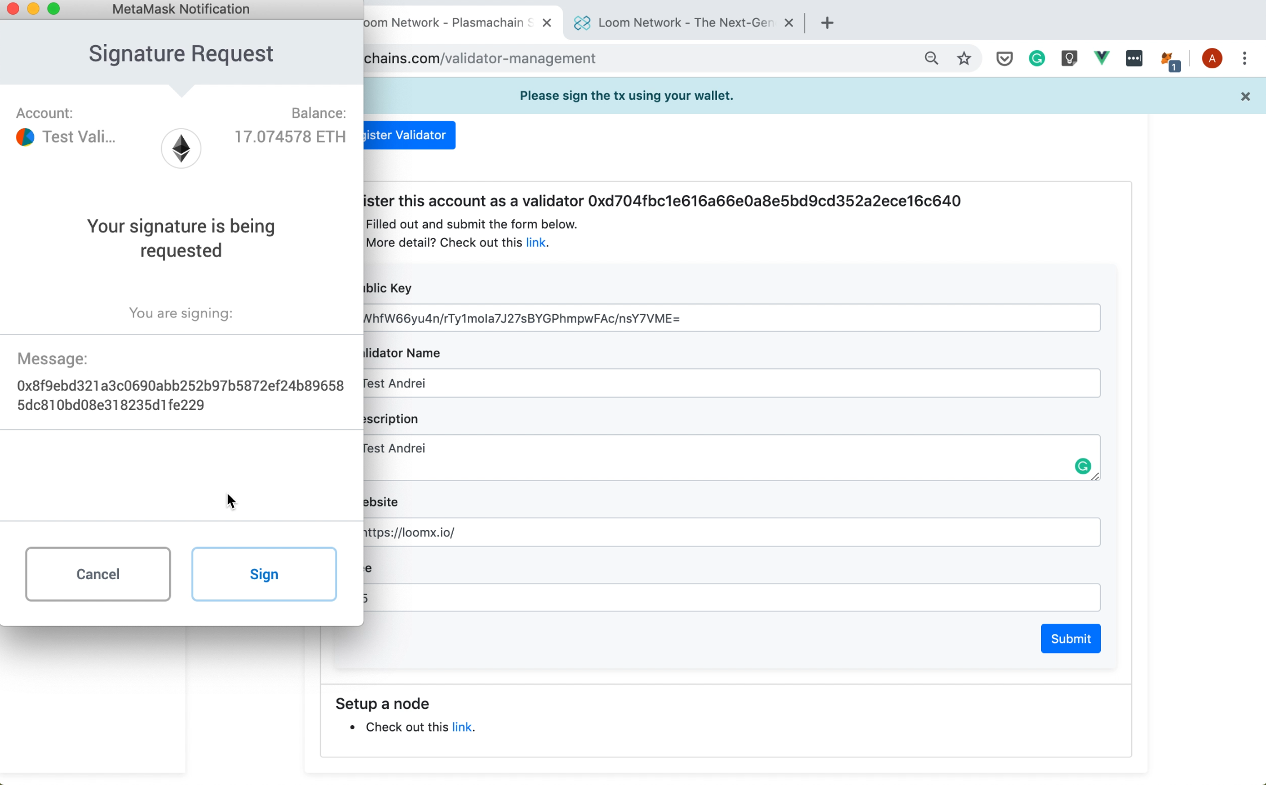Focus the Fee input field
Image resolution: width=1266 pixels, height=785 pixels.
pos(732,597)
